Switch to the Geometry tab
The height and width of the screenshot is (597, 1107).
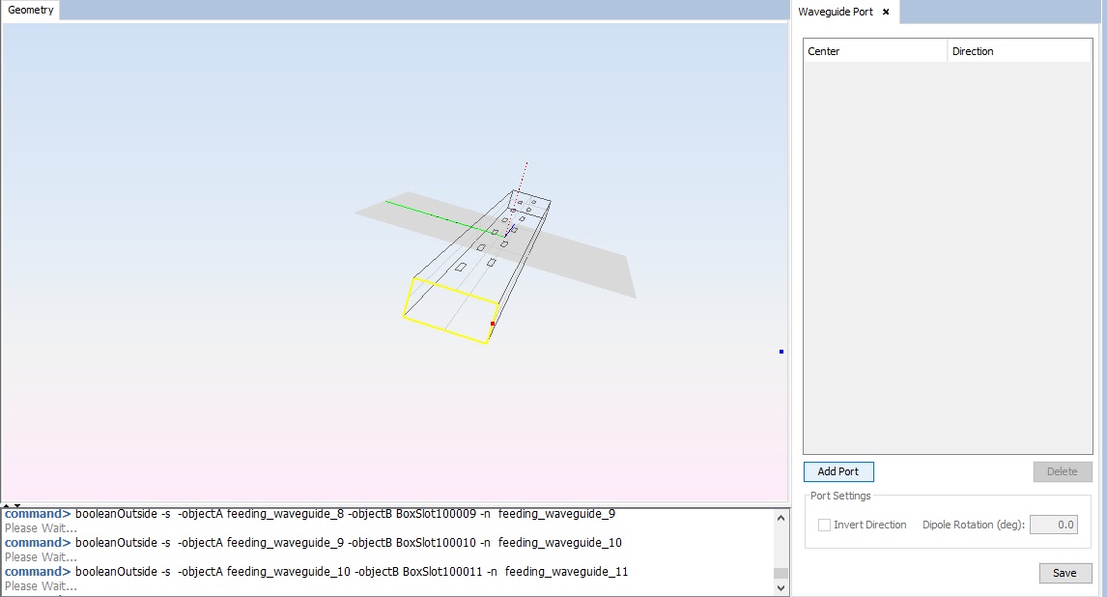point(31,10)
